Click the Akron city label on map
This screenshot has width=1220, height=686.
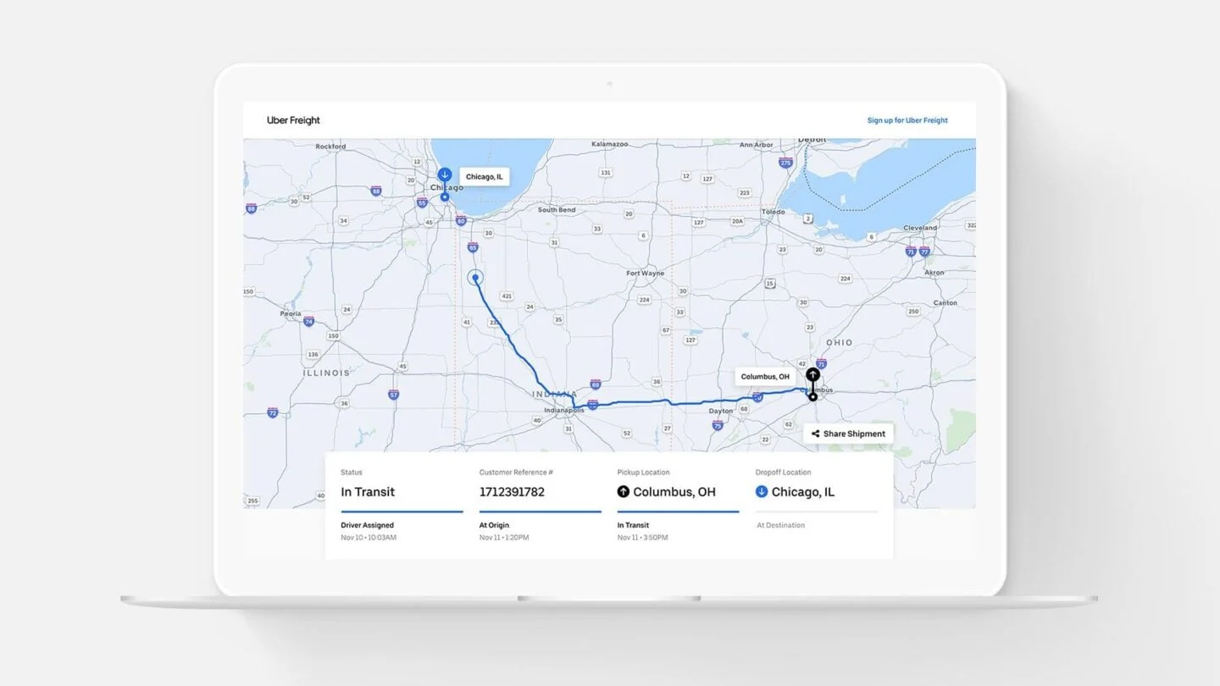click(934, 274)
